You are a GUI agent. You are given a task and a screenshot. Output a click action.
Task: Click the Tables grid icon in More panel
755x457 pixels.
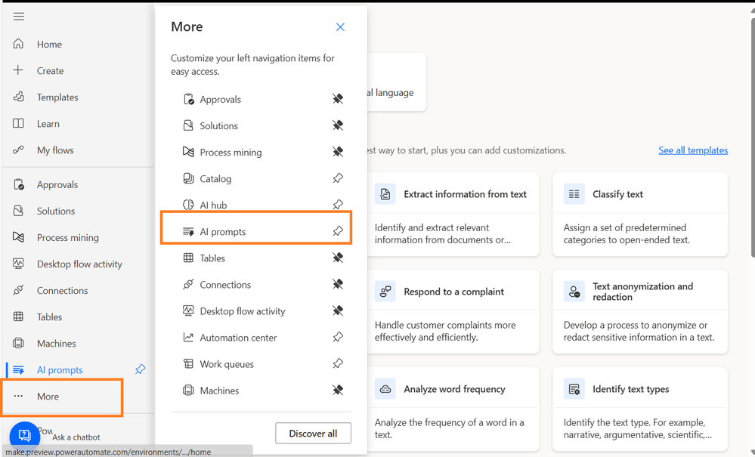(x=188, y=258)
